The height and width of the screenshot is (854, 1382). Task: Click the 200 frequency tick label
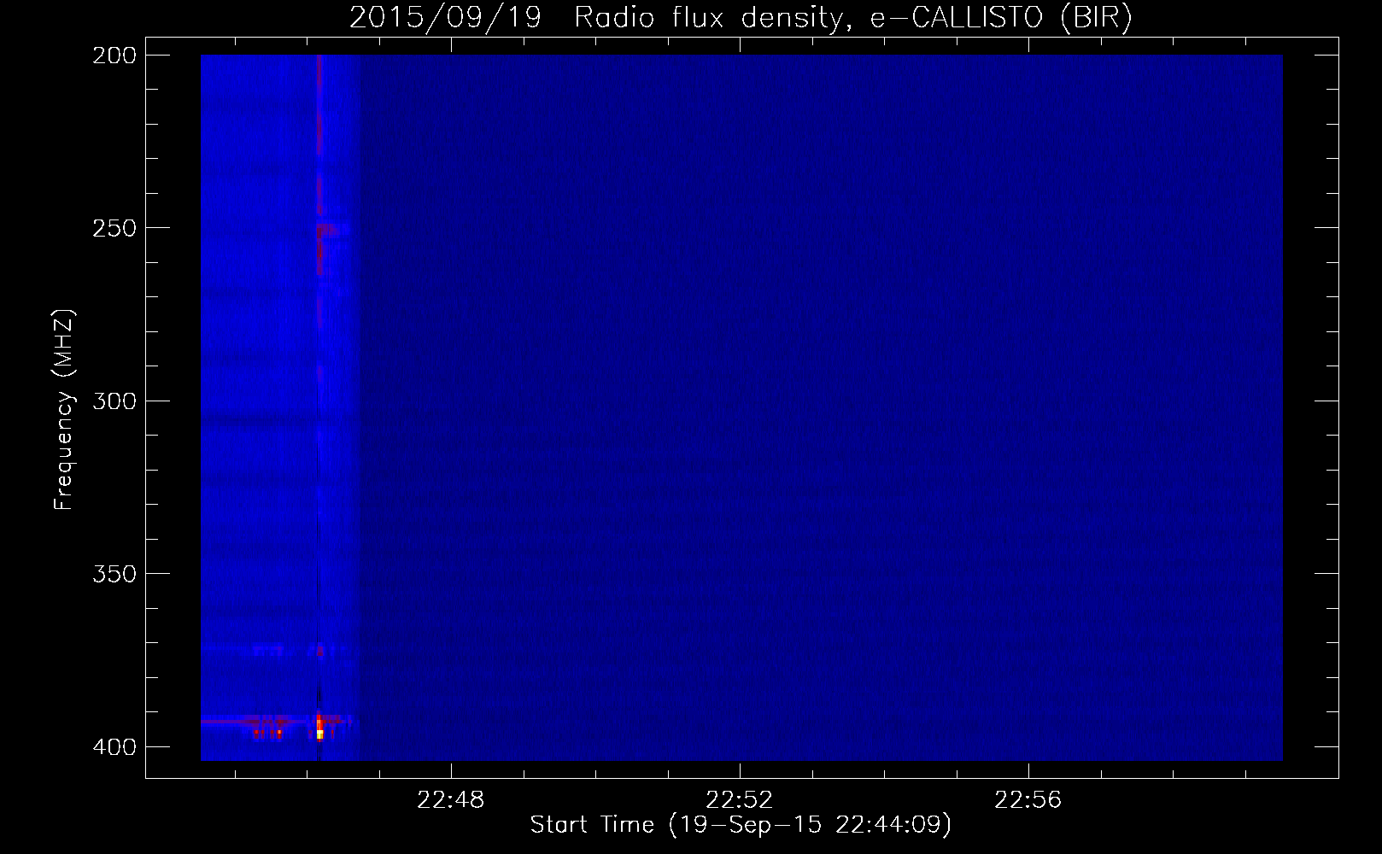click(x=114, y=56)
